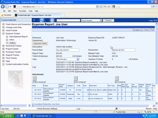This screenshot has width=158, height=118.
Task: Open the Outbox tree item
Action: [12, 43]
